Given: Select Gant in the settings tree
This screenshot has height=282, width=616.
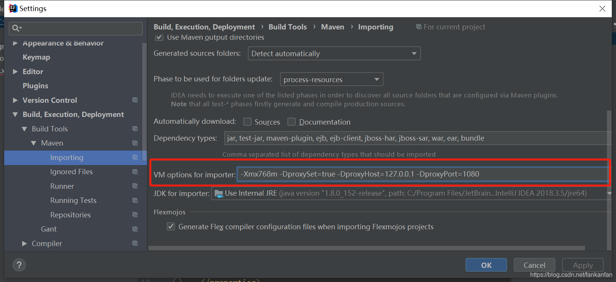Looking at the screenshot, I should pyautogui.click(x=49, y=229).
